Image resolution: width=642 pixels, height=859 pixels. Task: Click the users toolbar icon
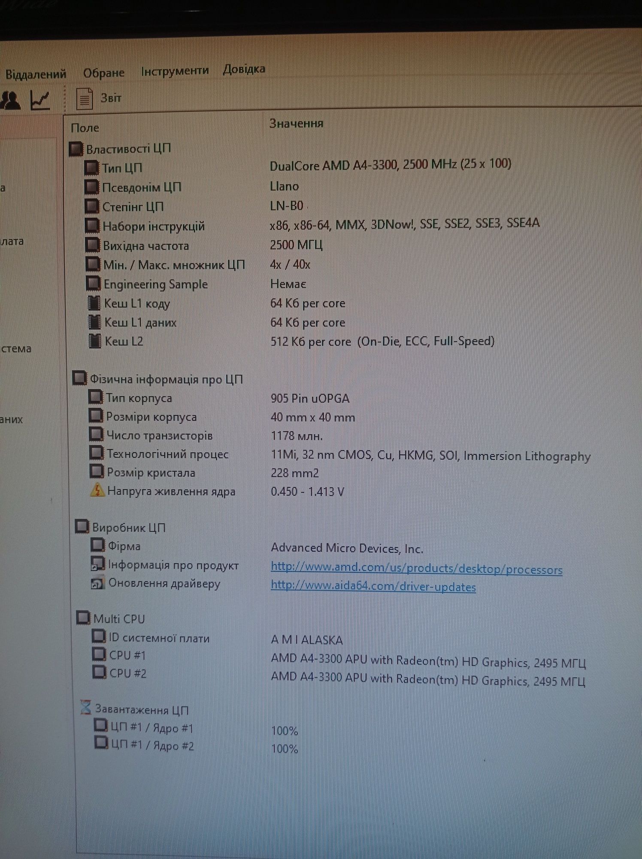(10, 101)
